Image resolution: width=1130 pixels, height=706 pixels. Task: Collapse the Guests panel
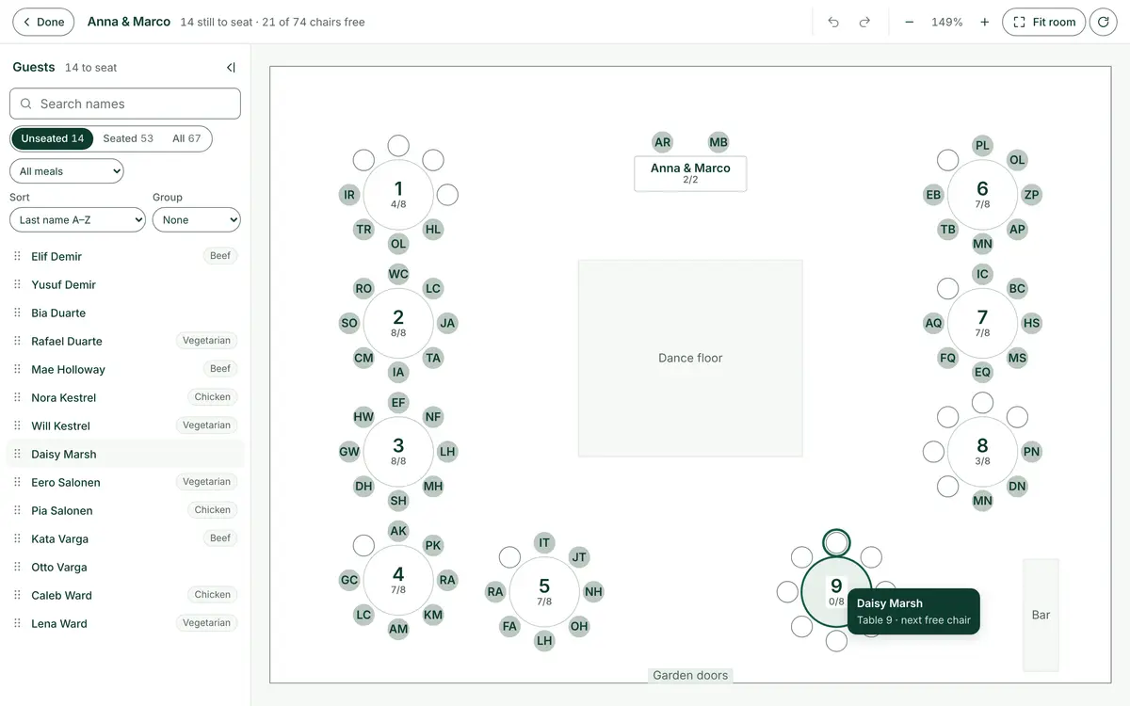pos(231,67)
